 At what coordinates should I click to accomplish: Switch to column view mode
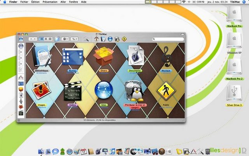(x=50, y=39)
